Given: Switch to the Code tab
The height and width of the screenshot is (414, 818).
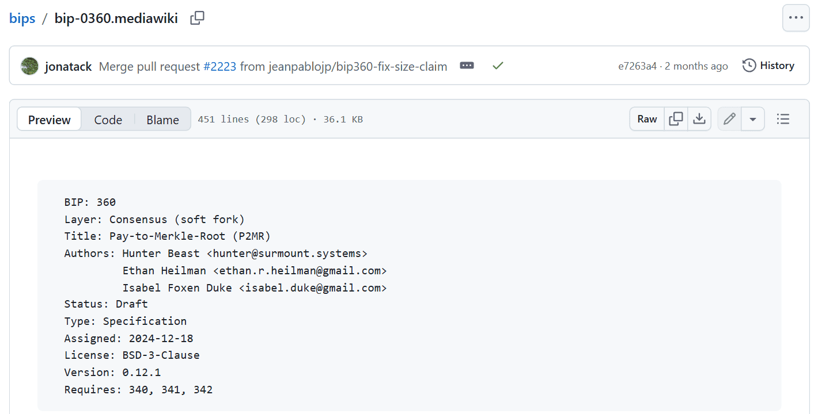Looking at the screenshot, I should (x=108, y=120).
